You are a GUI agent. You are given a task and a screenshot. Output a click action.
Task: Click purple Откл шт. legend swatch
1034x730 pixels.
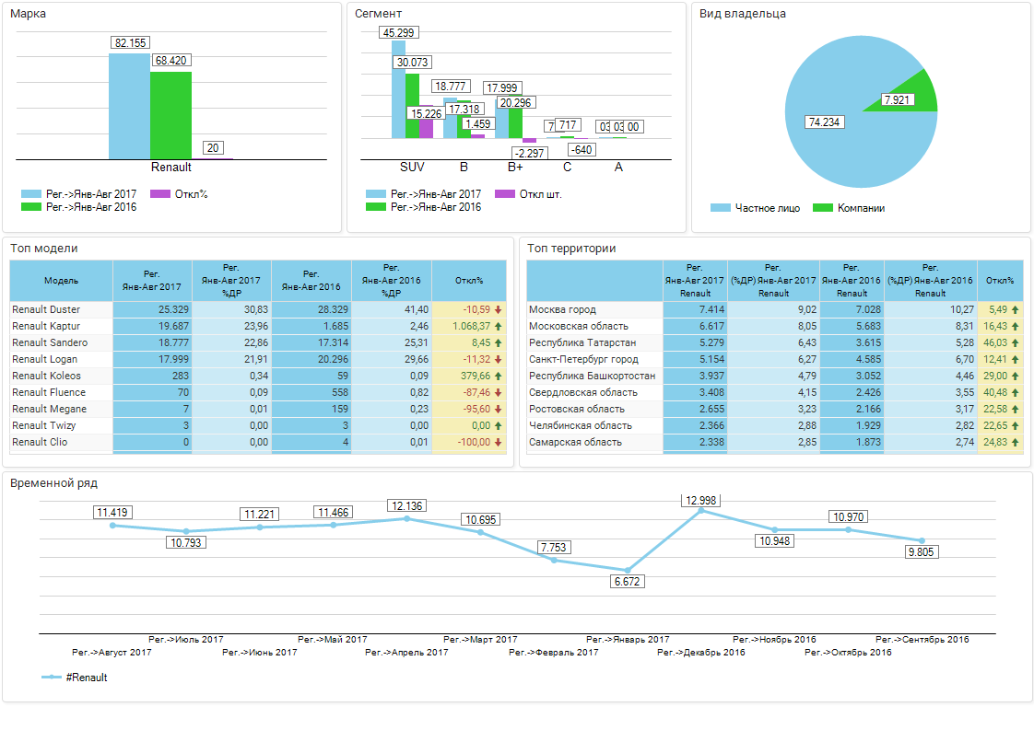point(505,194)
